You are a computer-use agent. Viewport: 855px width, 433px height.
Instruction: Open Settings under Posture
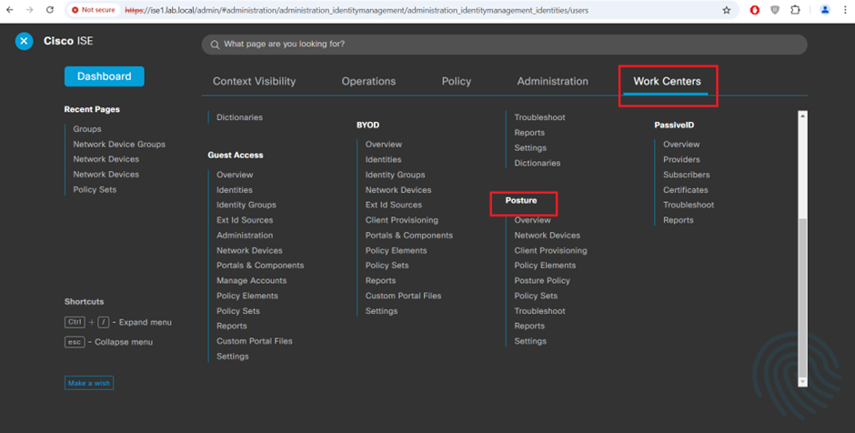click(530, 341)
